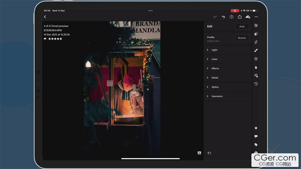Click the undo arrow icon
The width and height of the screenshot is (301, 169).
223,17
